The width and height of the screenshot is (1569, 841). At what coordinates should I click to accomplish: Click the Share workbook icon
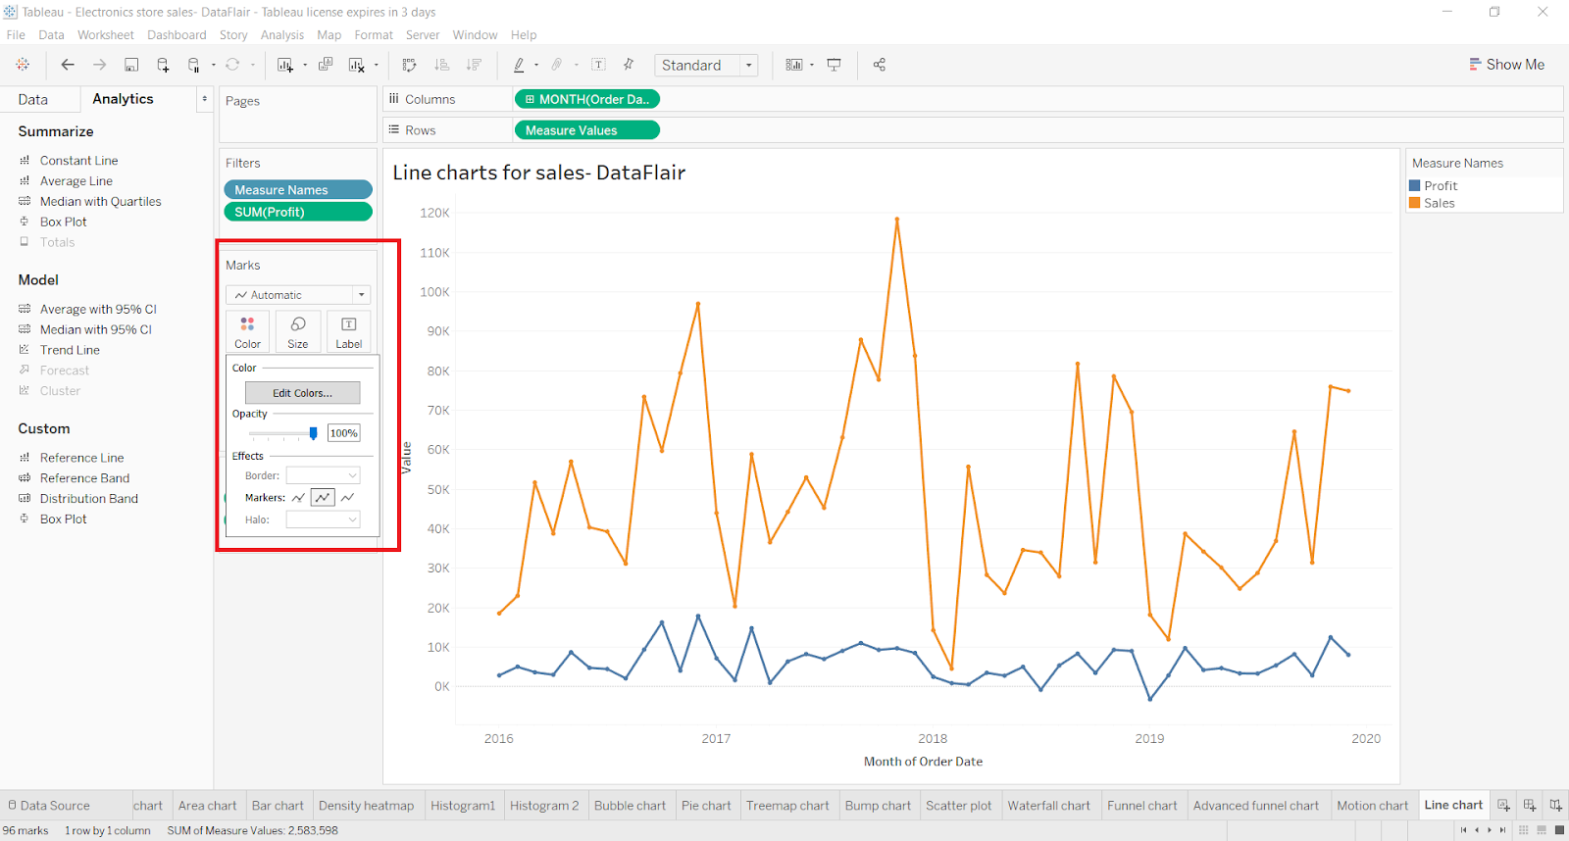[880, 65]
